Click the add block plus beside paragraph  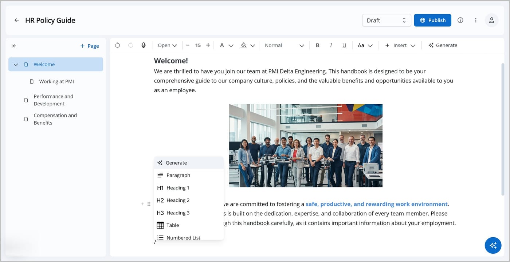142,204
